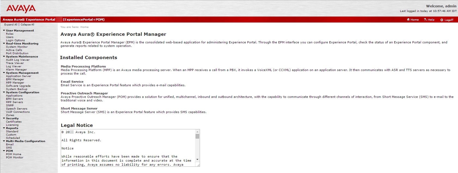
Task: Open System Monitor
Action: click(17, 47)
